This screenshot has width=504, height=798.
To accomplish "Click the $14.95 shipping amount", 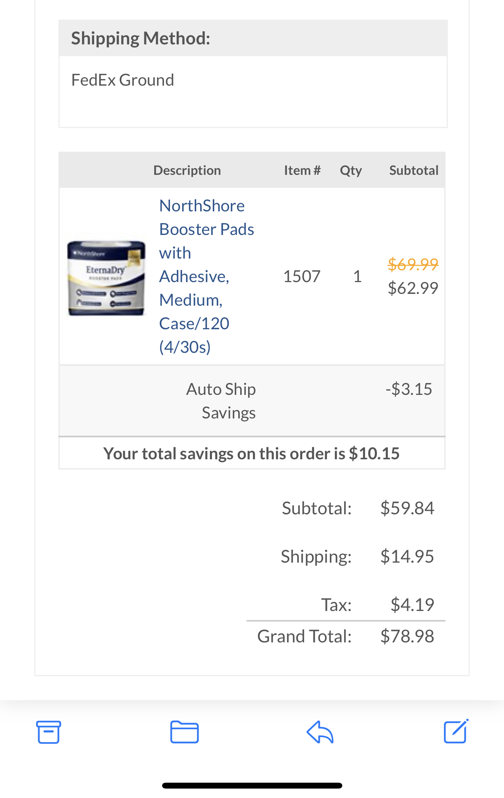I will click(407, 556).
